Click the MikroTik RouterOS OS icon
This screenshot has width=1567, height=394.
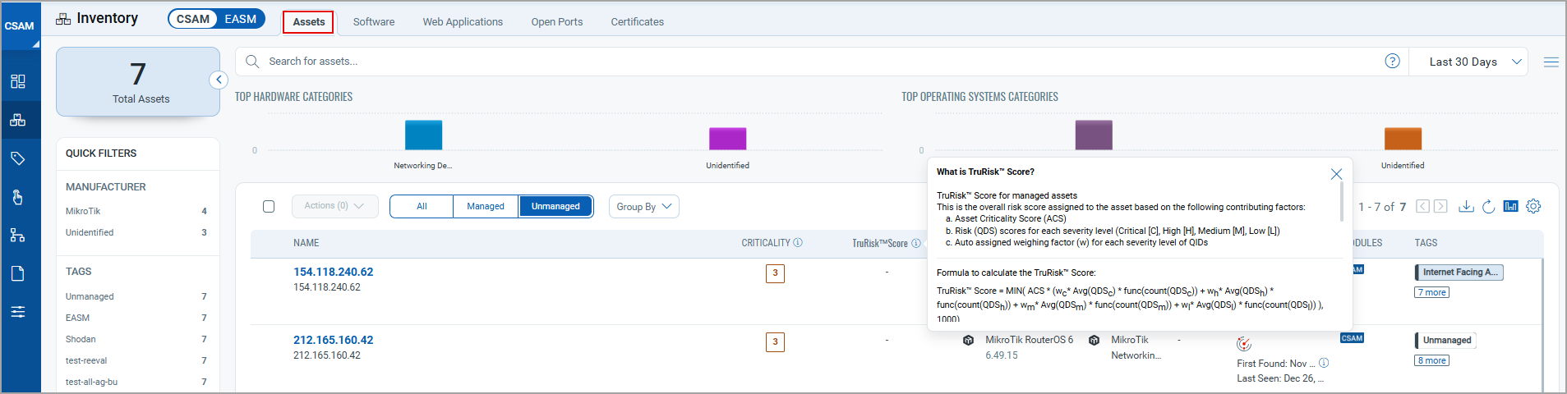(x=969, y=341)
